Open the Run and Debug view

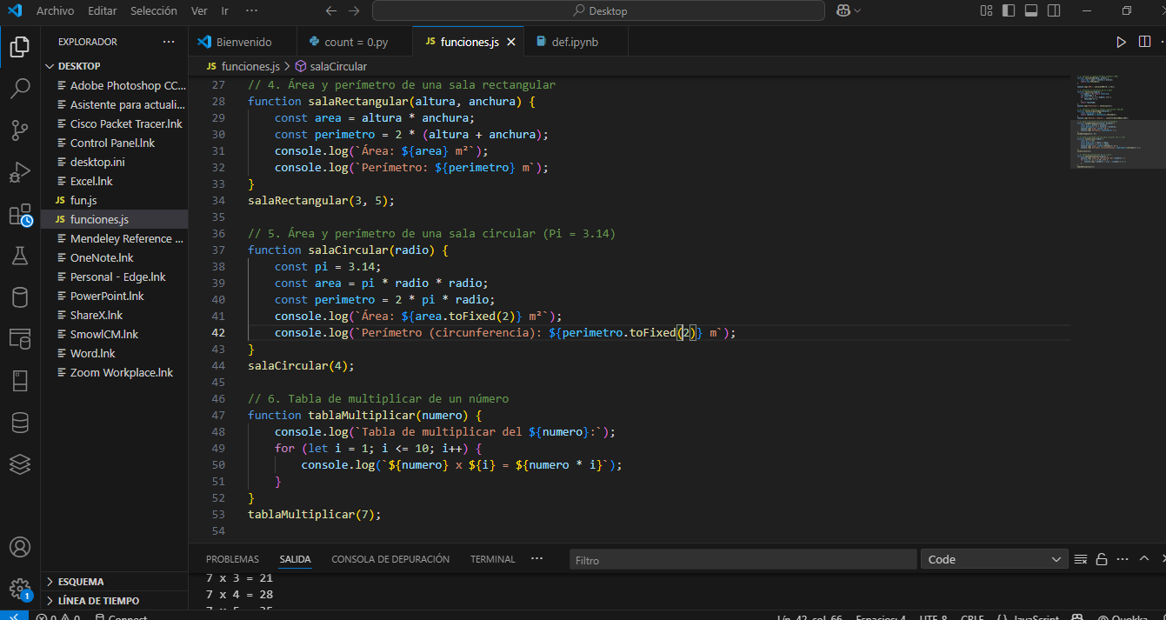click(x=19, y=172)
